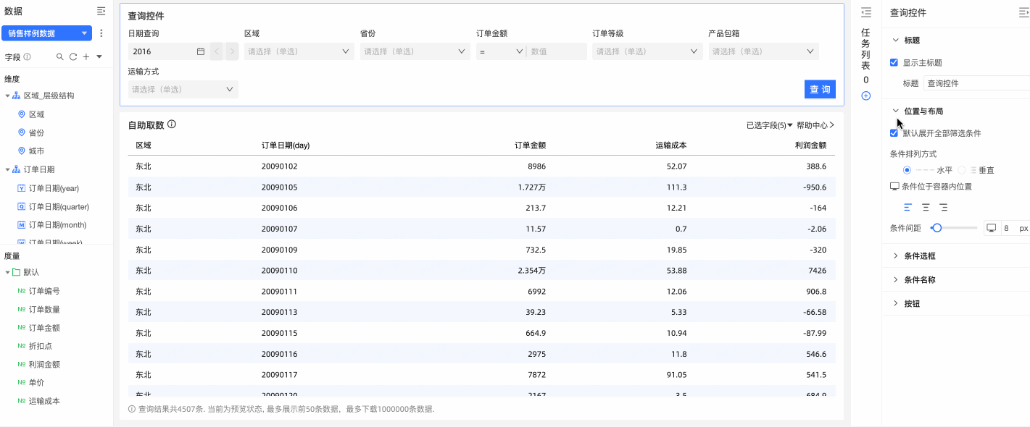The width and height of the screenshot is (1030, 427).
Task: Click the 订单日期(day) column header
Action: tap(286, 145)
